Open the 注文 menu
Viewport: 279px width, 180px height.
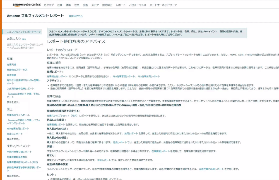pos(77,5)
